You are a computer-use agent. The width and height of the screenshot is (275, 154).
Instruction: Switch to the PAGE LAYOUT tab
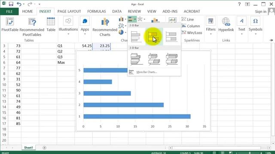[x=69, y=12]
